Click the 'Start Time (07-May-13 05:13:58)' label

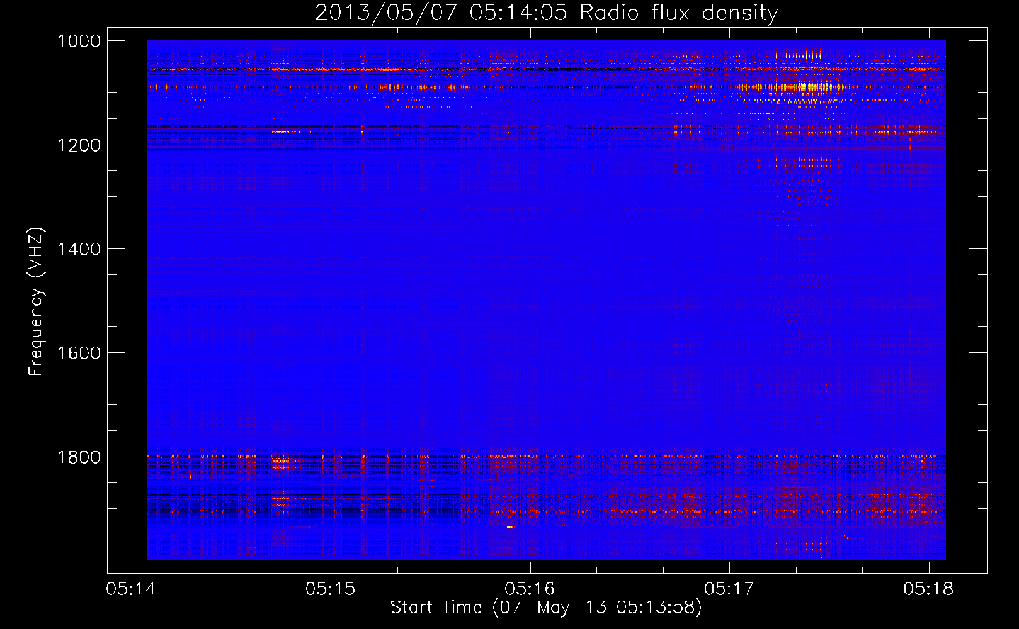(545, 608)
